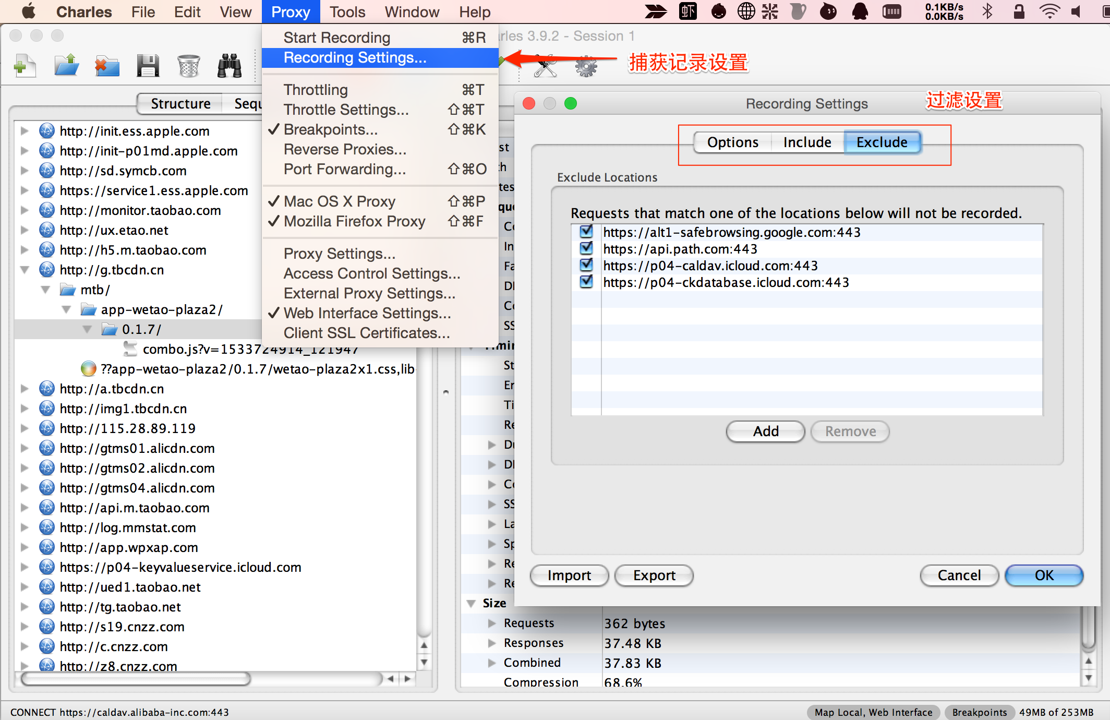This screenshot has height=720, width=1110.
Task: Click the Wi-Fi status icon
Action: pos(1049,11)
